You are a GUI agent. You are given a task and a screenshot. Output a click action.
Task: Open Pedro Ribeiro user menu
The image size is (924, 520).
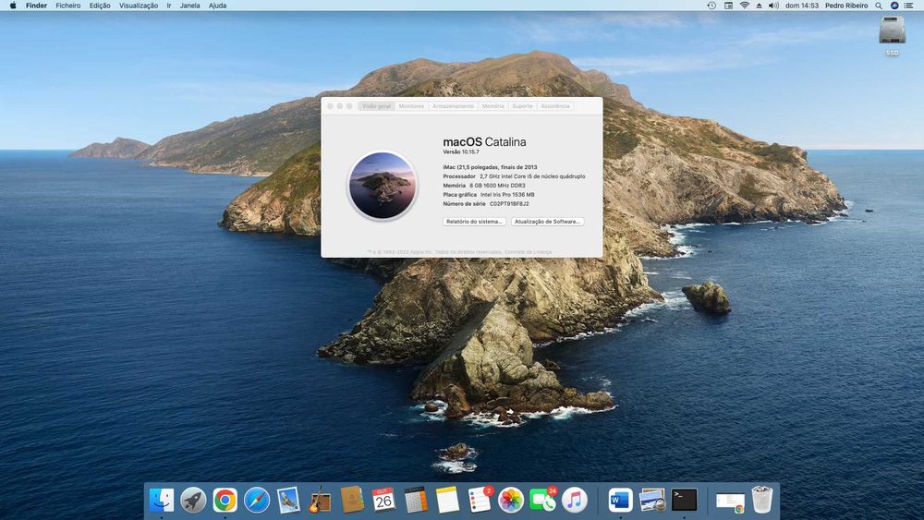(845, 6)
